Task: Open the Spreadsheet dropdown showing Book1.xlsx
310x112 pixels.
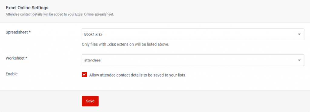Action: (193, 34)
